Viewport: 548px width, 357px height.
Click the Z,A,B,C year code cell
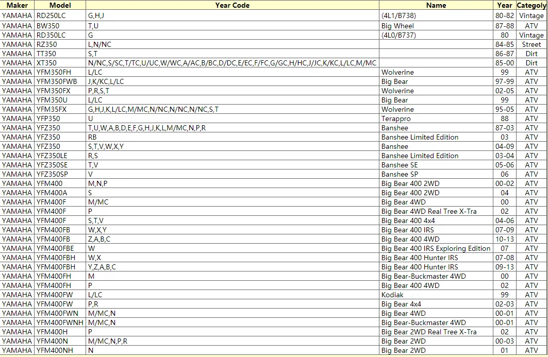(233, 239)
